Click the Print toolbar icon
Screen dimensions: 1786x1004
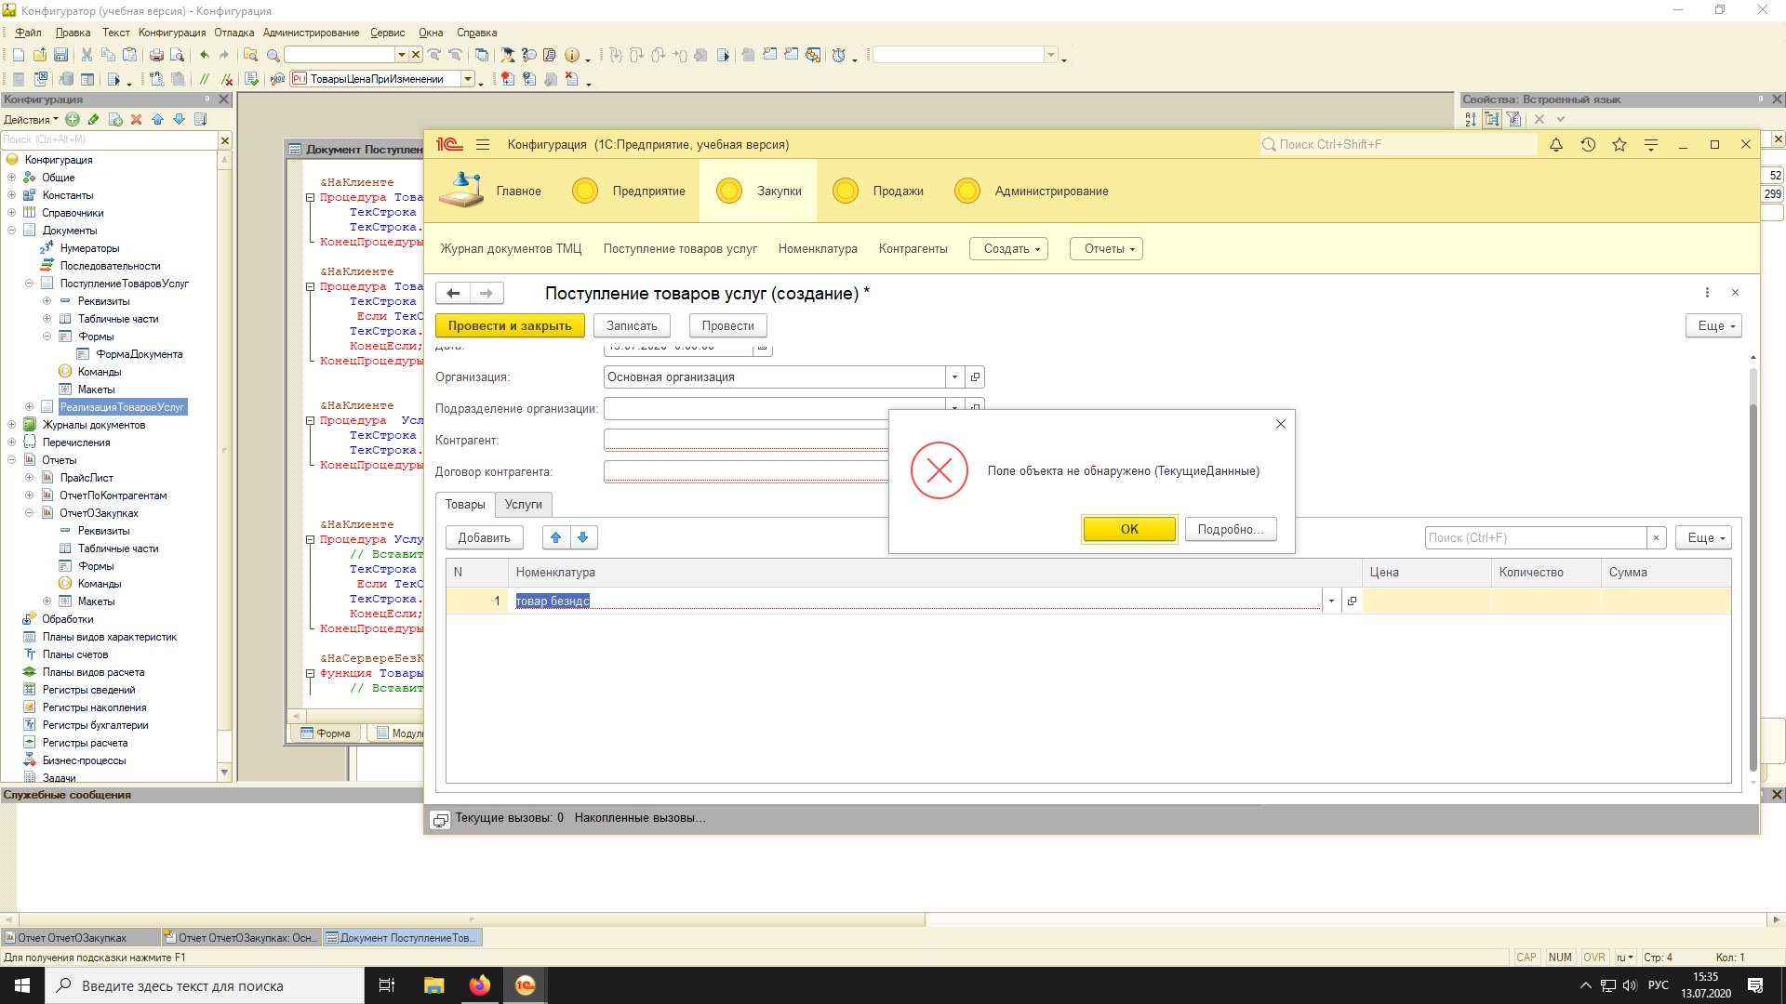156,55
